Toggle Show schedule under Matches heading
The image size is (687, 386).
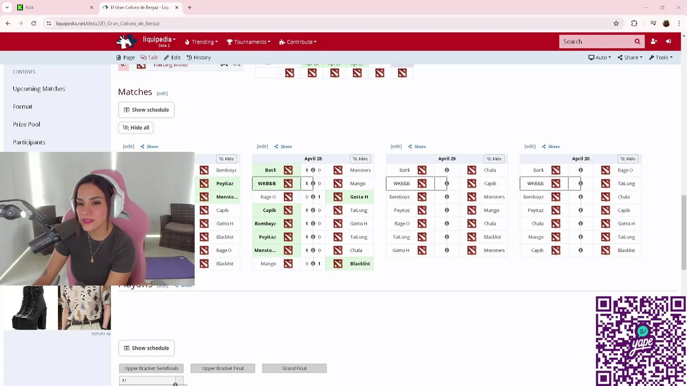147,110
